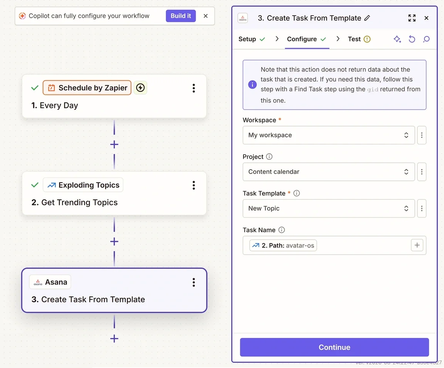
Task: Click the Schedule by Zapier app badge
Action: point(87,88)
